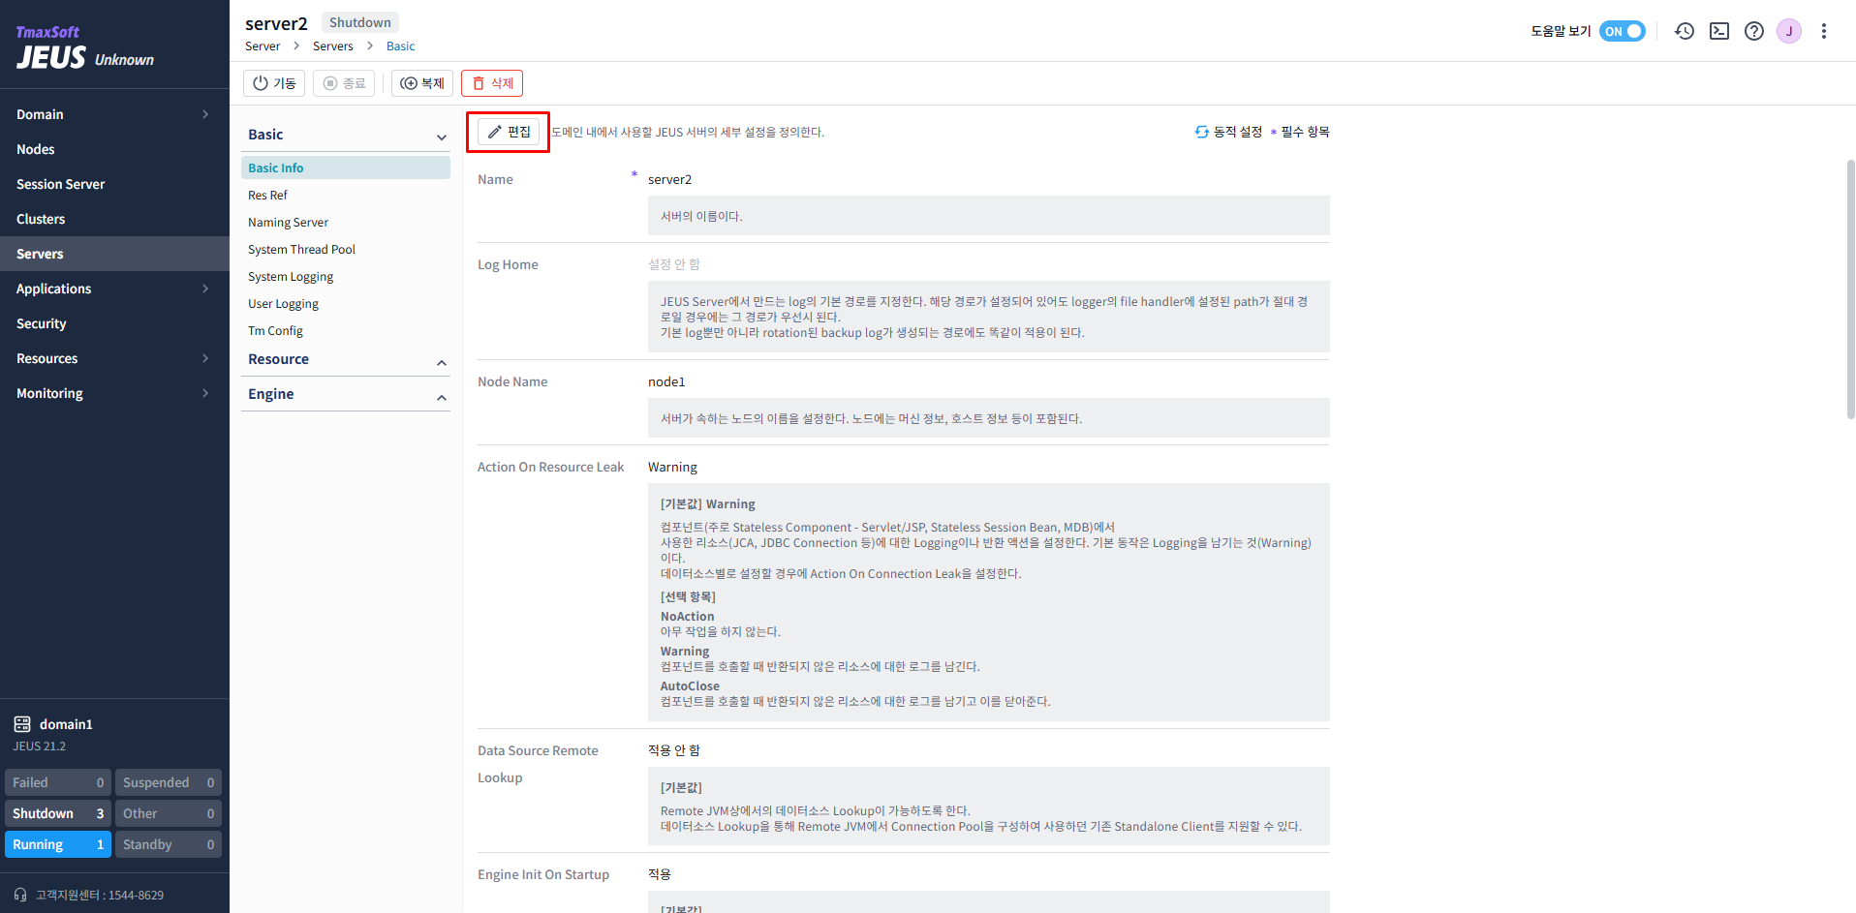Click the 편집 edit button
Viewport: 1856px width, 913px height.
[x=508, y=131]
